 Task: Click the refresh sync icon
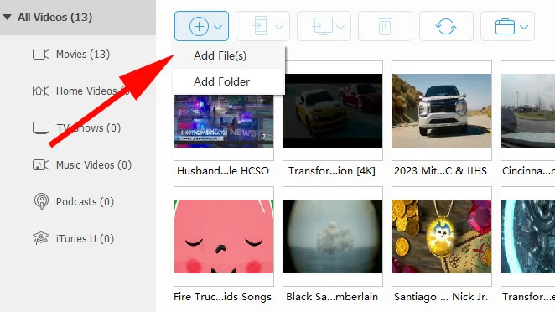click(446, 26)
